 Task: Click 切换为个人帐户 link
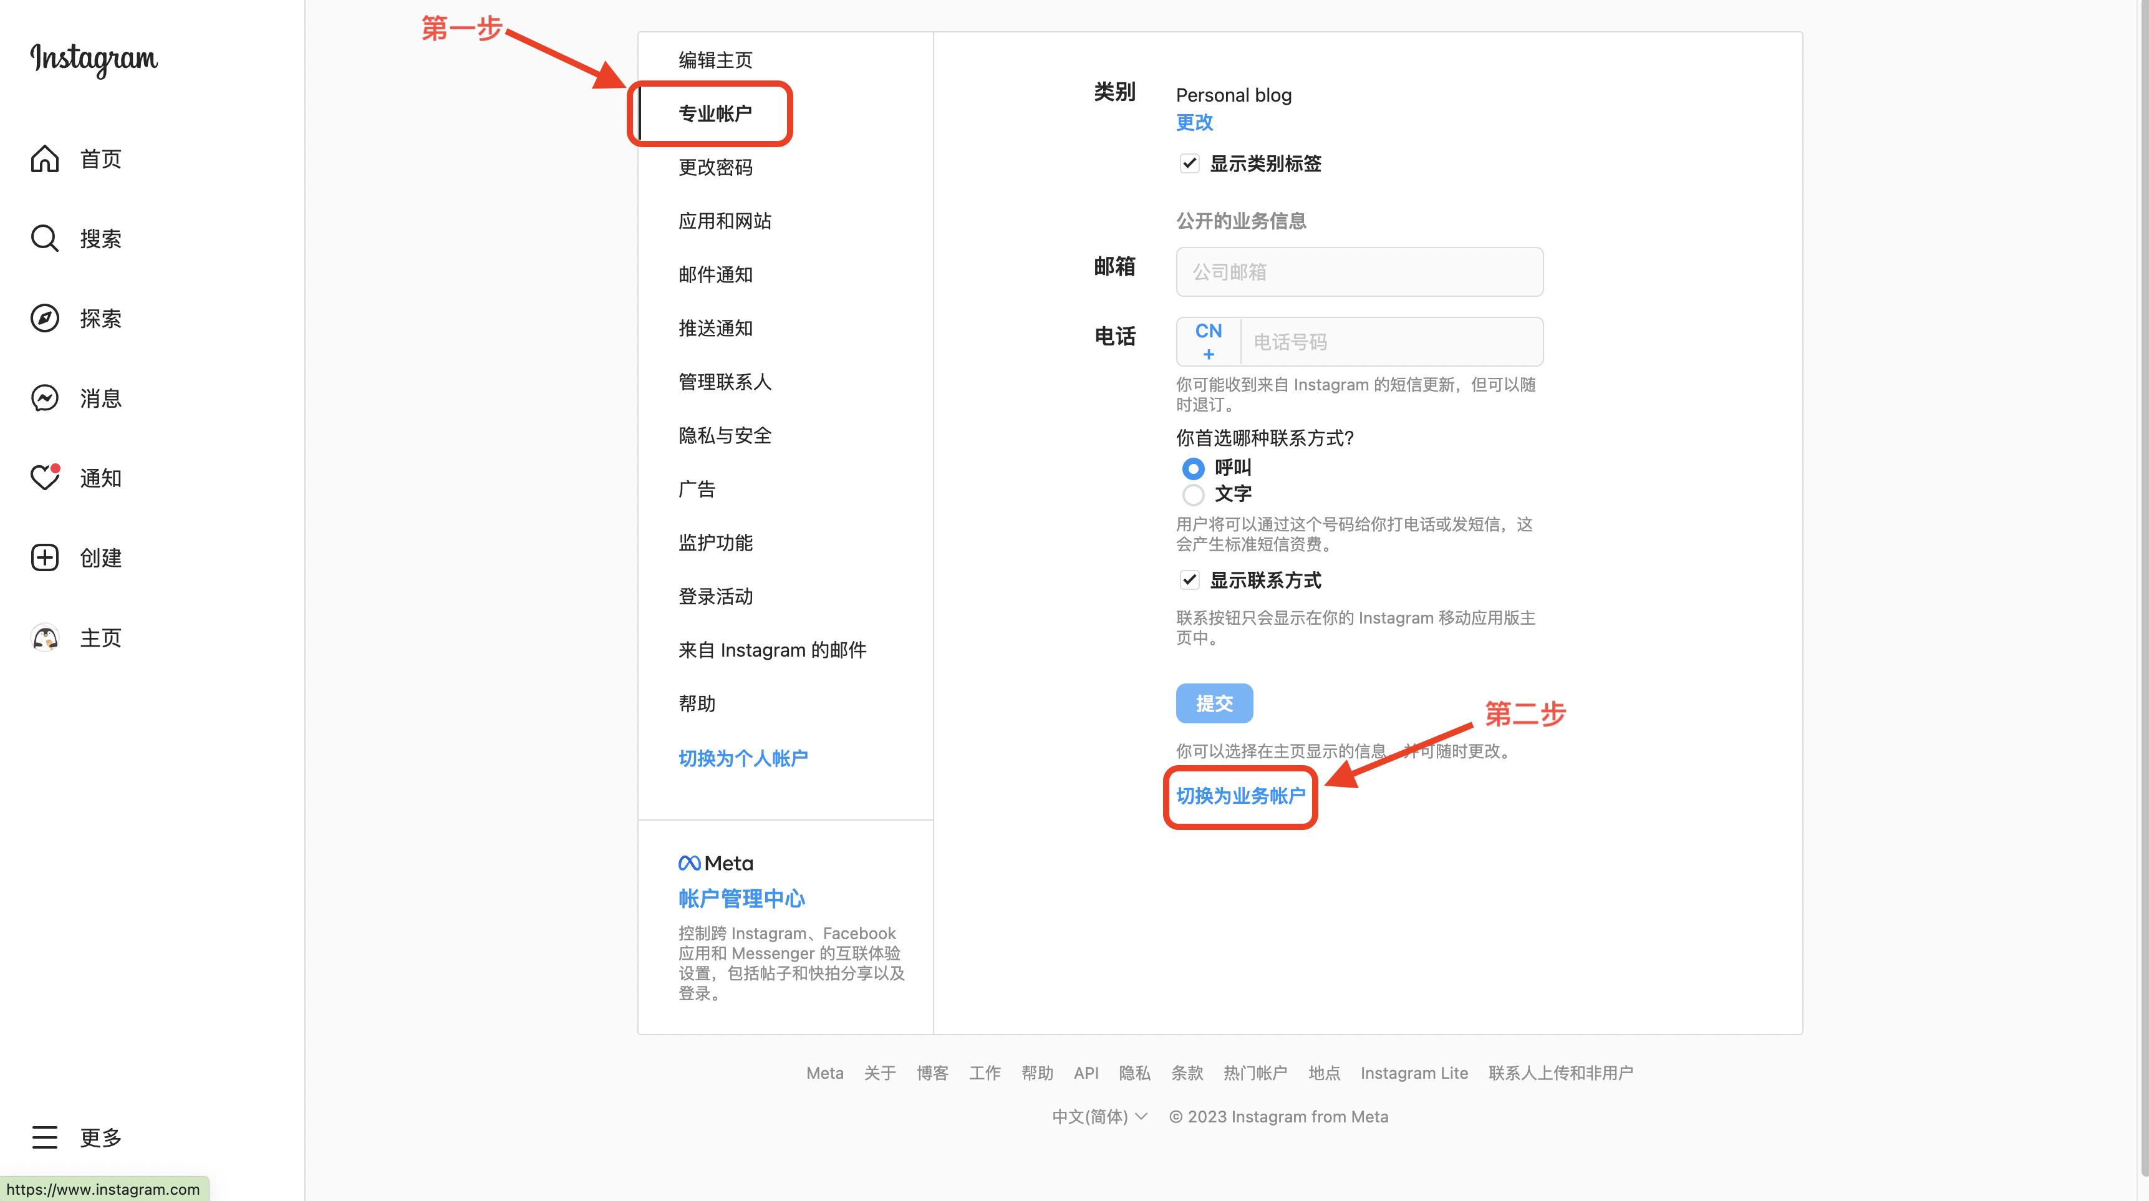point(743,758)
